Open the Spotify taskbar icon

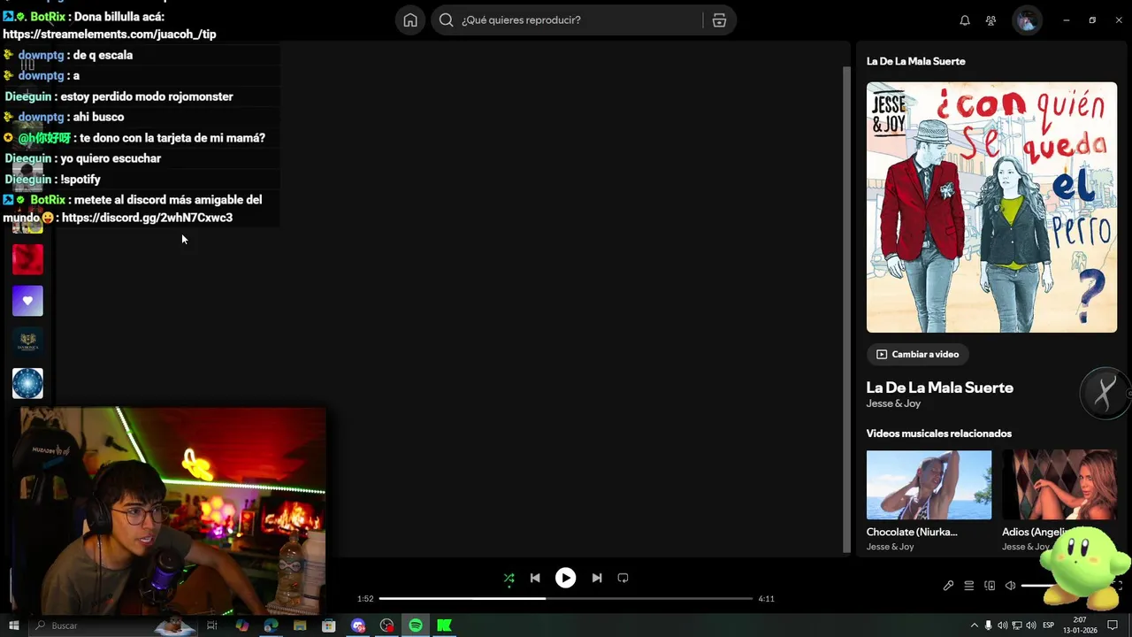point(416,625)
